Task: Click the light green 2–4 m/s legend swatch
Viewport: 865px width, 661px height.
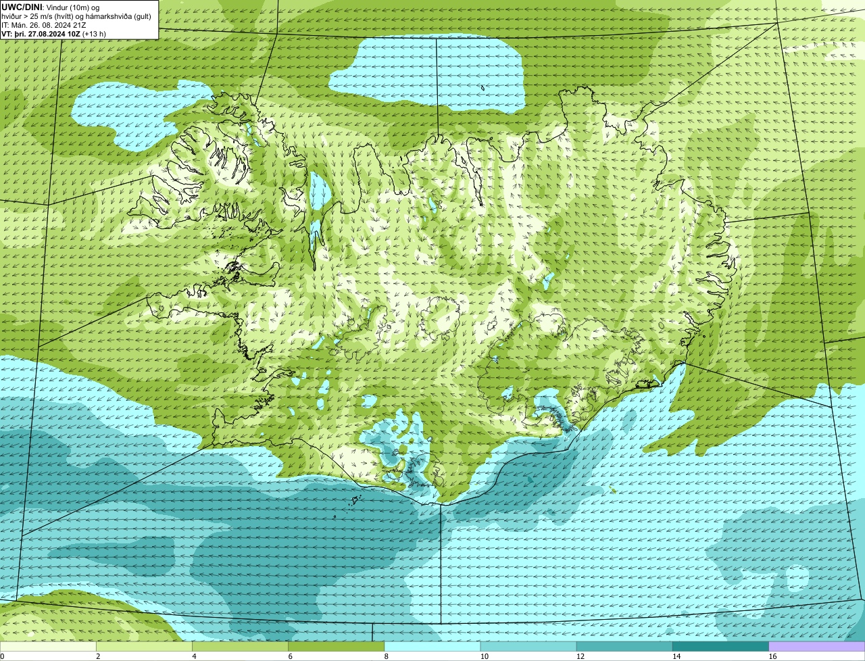Action: coord(145,647)
